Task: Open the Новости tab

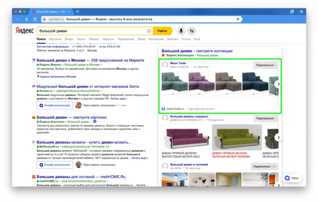Action: click(108, 39)
